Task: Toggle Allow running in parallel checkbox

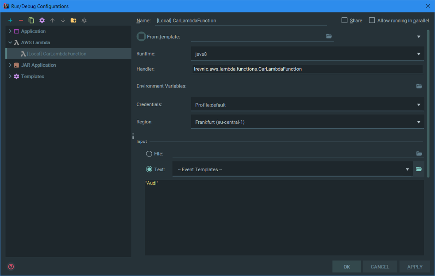Action: pyautogui.click(x=372, y=20)
